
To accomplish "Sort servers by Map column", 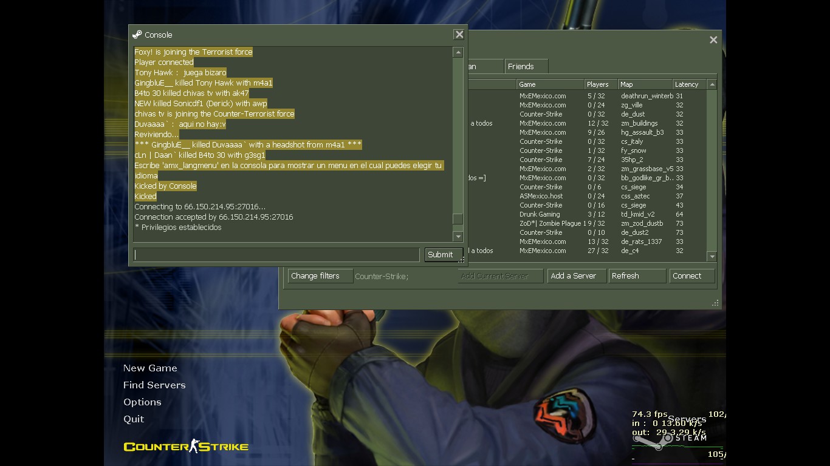I will coord(645,84).
